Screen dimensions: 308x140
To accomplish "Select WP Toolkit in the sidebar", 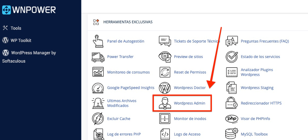I will point(21,40).
